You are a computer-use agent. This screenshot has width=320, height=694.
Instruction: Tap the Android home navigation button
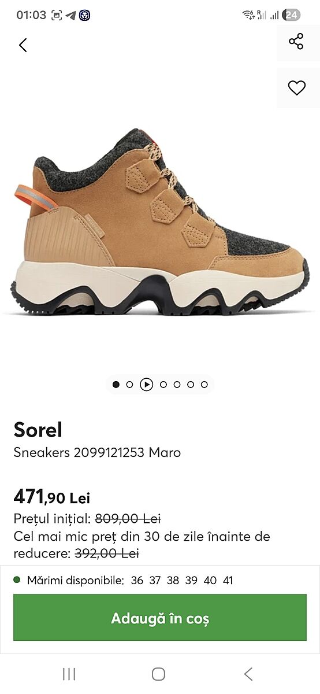[x=158, y=674]
